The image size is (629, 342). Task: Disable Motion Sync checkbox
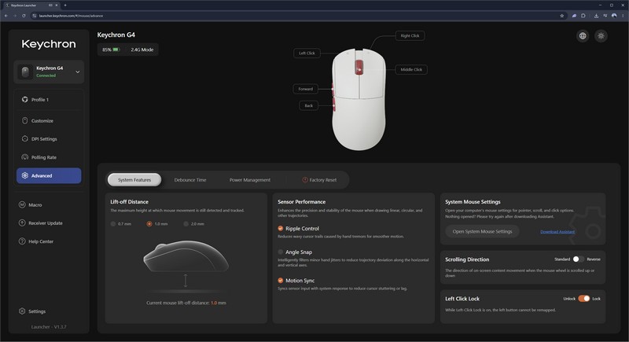pos(281,280)
